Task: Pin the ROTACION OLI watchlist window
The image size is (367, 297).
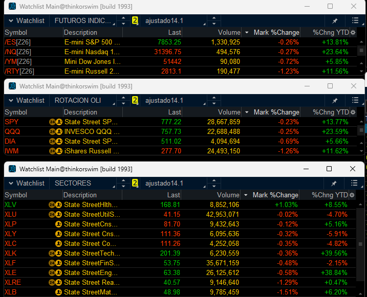Action: click(x=335, y=101)
